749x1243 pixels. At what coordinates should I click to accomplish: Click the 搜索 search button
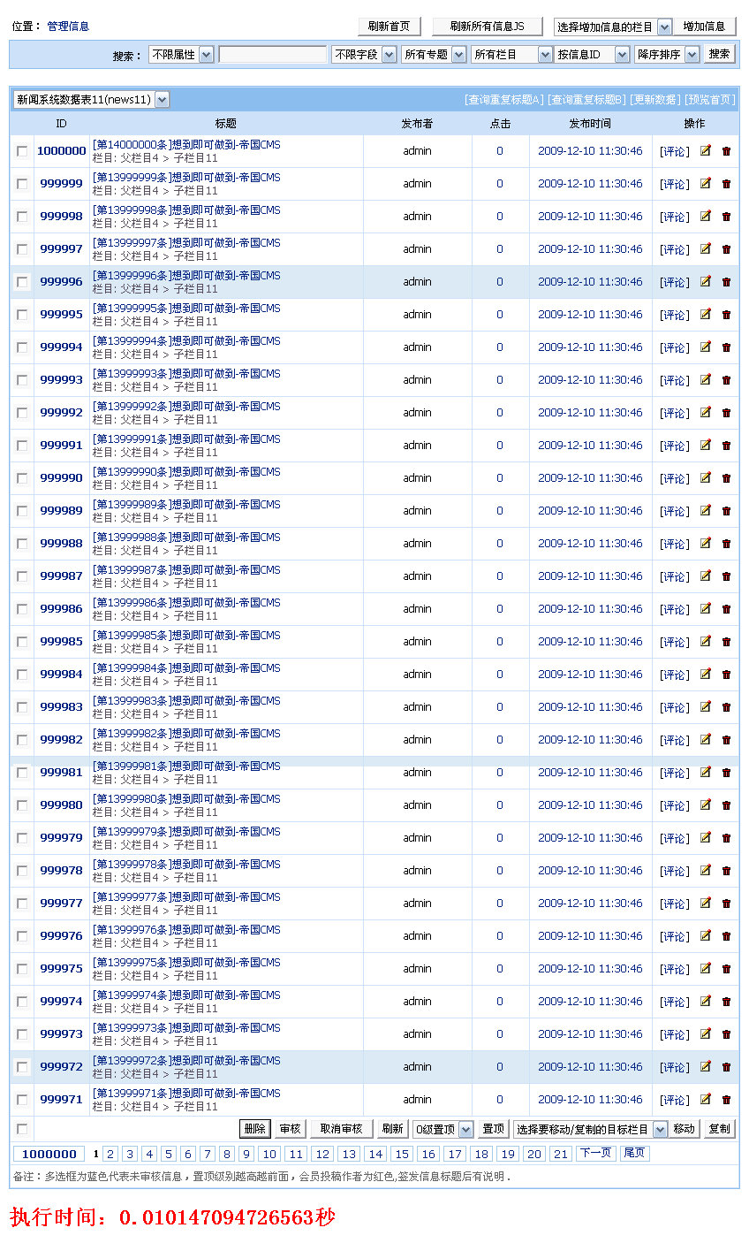pos(720,54)
